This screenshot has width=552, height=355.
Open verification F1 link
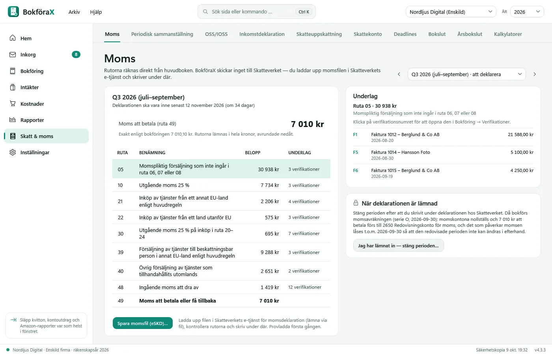pyautogui.click(x=355, y=135)
